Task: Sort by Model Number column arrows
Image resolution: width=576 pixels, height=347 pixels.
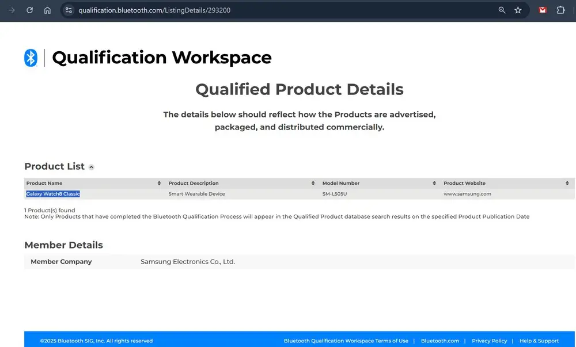Action: pyautogui.click(x=434, y=183)
